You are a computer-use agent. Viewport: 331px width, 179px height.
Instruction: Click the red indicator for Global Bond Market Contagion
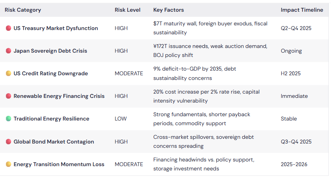[x=9, y=142]
